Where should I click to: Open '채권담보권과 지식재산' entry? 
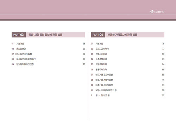tap(26, 59)
